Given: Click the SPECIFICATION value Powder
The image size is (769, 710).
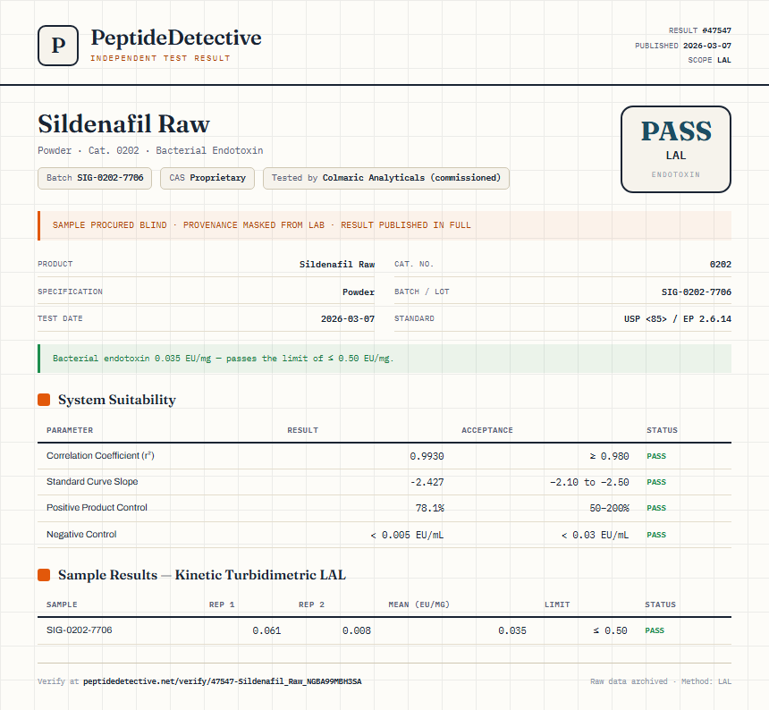Looking at the screenshot, I should pos(359,292).
